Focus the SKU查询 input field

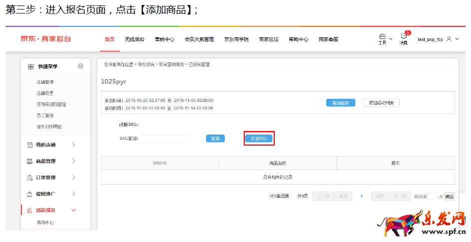click(164, 138)
